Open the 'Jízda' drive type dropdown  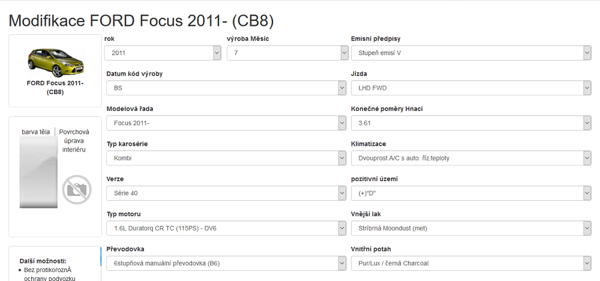click(471, 88)
